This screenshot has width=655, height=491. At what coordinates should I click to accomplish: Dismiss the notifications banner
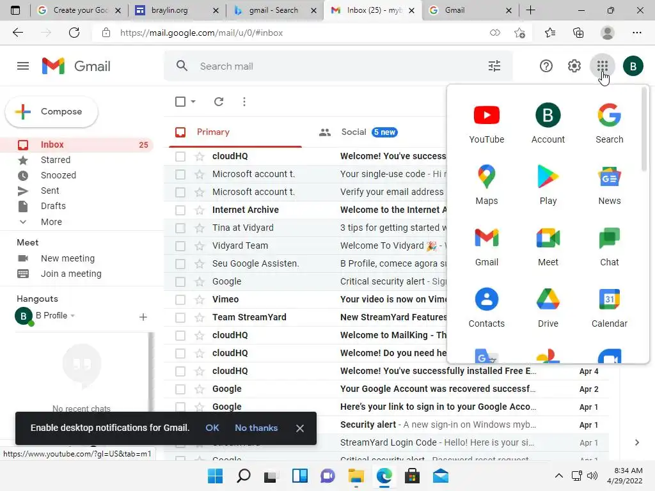point(299,428)
